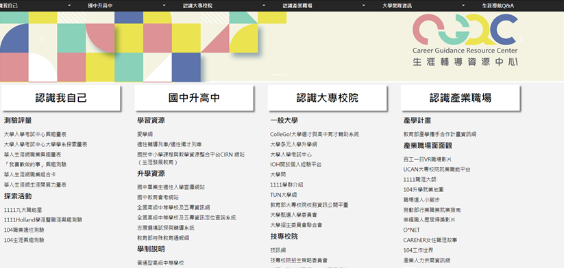The width and height of the screenshot is (564, 268).
Task: Click the large 認識產業職場 section button
Action: 461,98
